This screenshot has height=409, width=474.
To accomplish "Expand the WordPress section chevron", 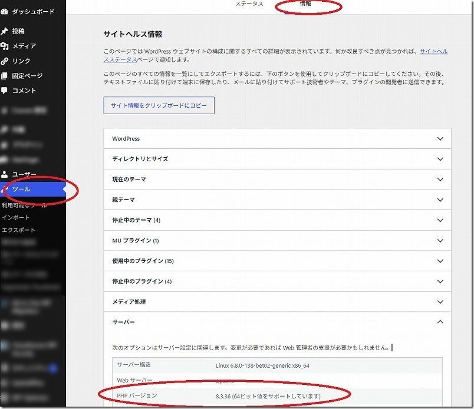I will [440, 139].
